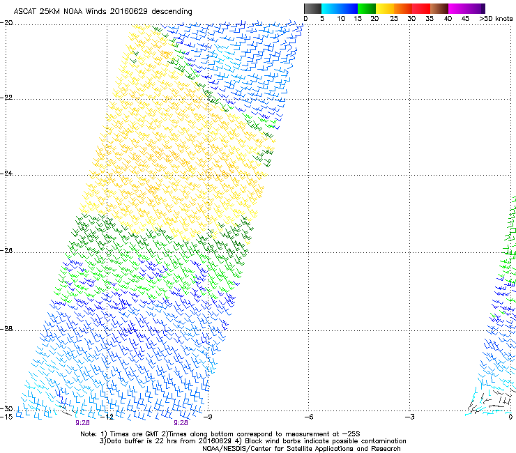
Task: Click the color scale's "0" label
Action: coord(305,19)
